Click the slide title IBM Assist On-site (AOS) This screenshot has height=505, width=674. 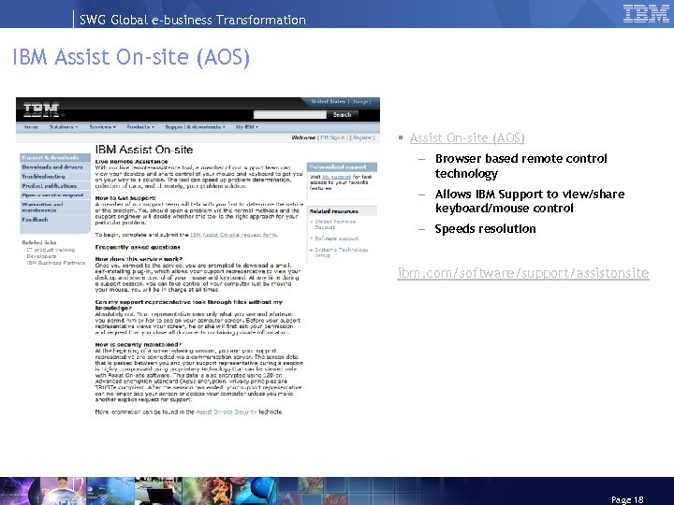point(131,57)
